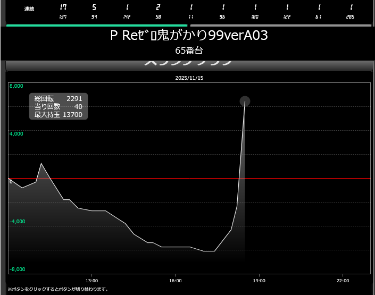Viewport: 375px width, 295px height.
Task: Click the 8,000 y-axis label
Action: (x=16, y=86)
